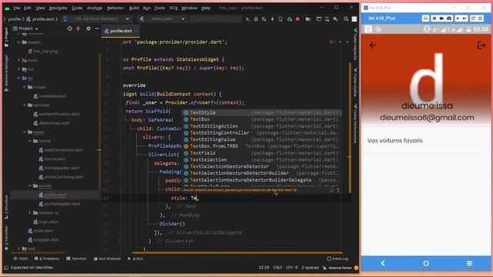Open Terminal tool window

(76, 259)
